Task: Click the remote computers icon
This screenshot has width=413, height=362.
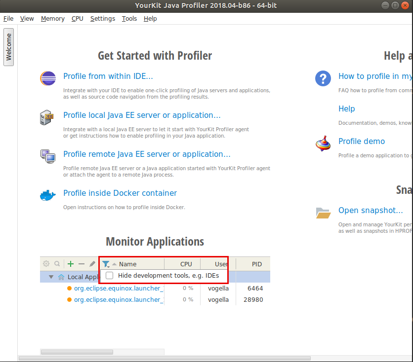Action: [x=48, y=156]
